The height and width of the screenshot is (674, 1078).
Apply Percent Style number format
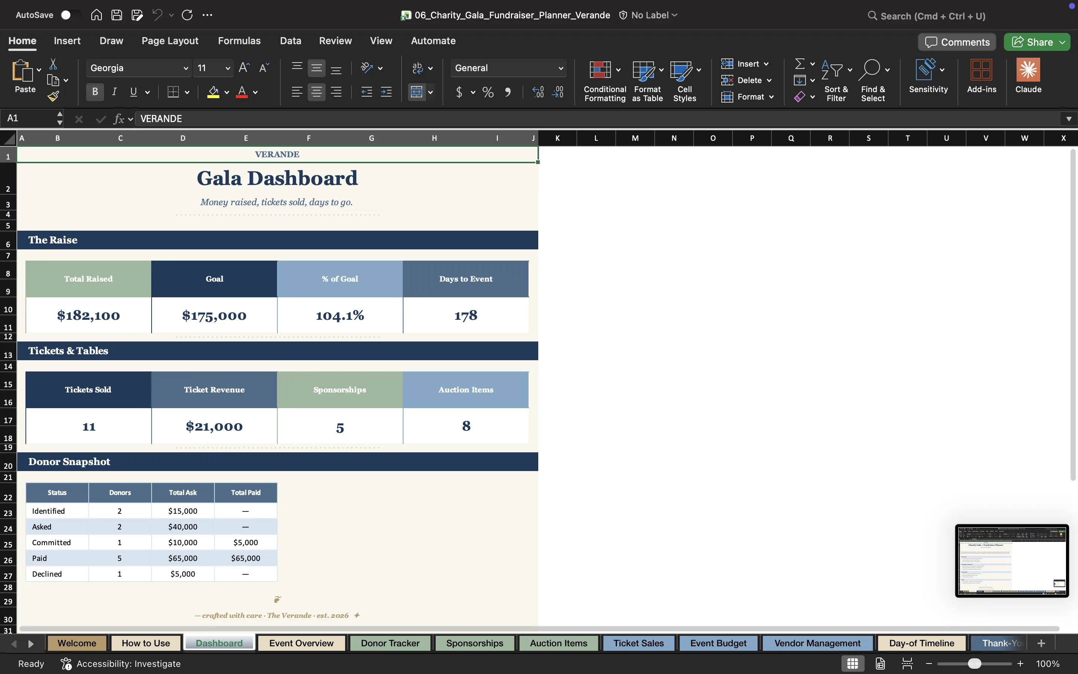(x=488, y=92)
